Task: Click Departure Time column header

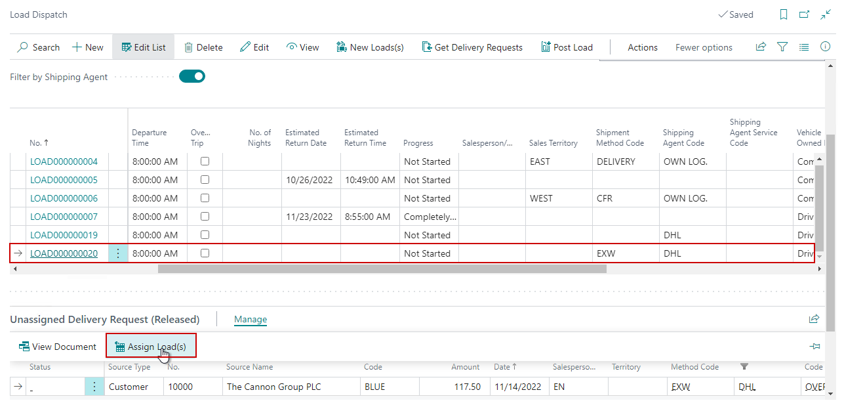Action: click(150, 138)
